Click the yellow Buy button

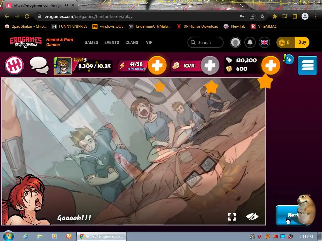302,42
